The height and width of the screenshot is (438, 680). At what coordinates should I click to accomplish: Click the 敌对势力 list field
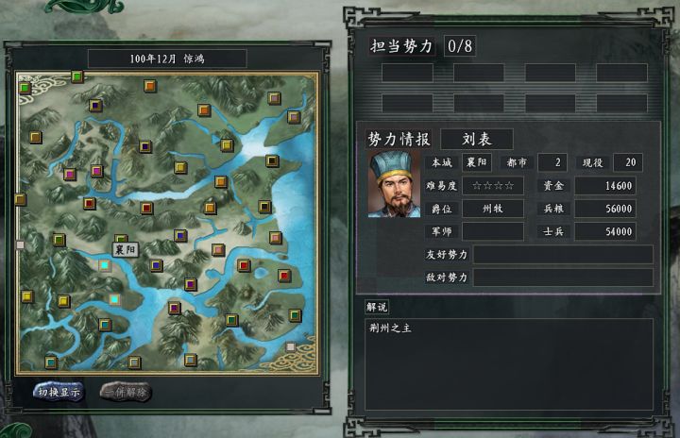tap(563, 278)
